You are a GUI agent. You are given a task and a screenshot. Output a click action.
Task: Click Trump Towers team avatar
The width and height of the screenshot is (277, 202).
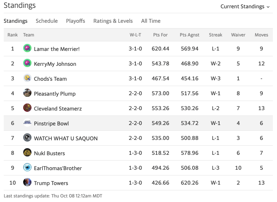point(27,183)
